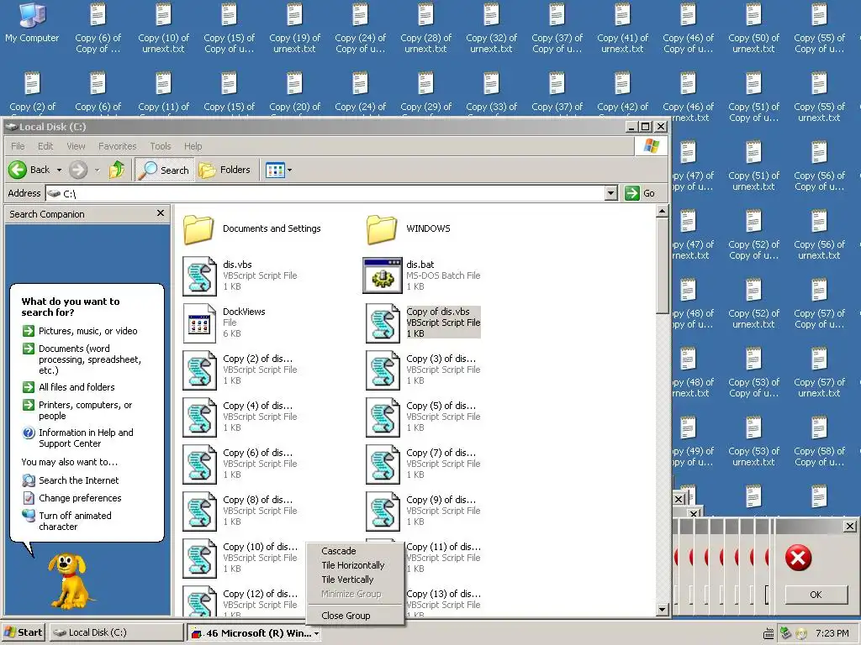The width and height of the screenshot is (861, 645).
Task: Open the Help menu
Action: (x=193, y=146)
